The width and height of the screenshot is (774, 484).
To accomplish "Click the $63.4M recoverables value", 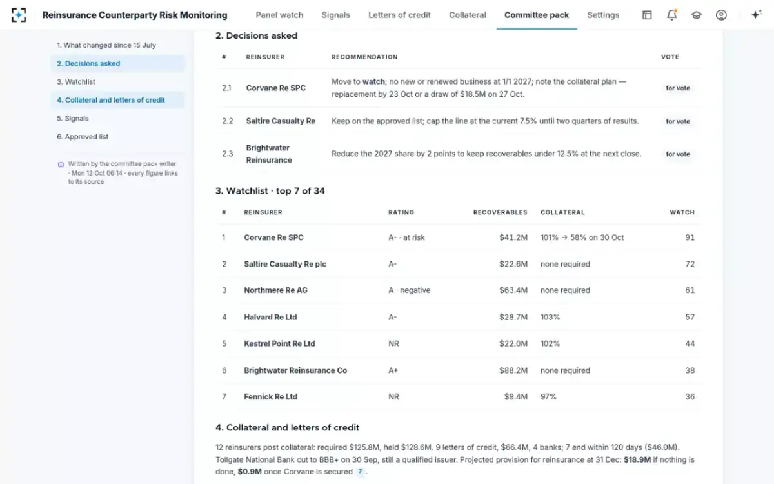I will point(513,290).
